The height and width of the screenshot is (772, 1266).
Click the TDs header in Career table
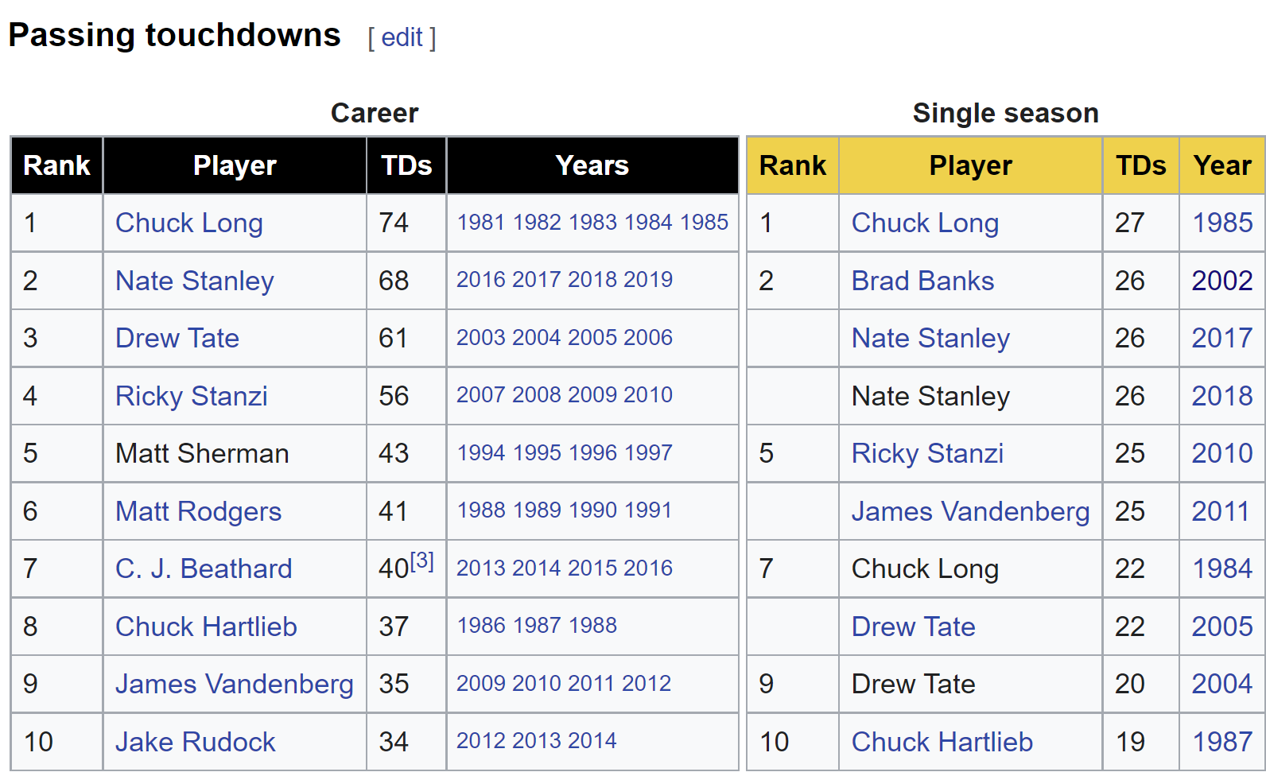pos(406,165)
